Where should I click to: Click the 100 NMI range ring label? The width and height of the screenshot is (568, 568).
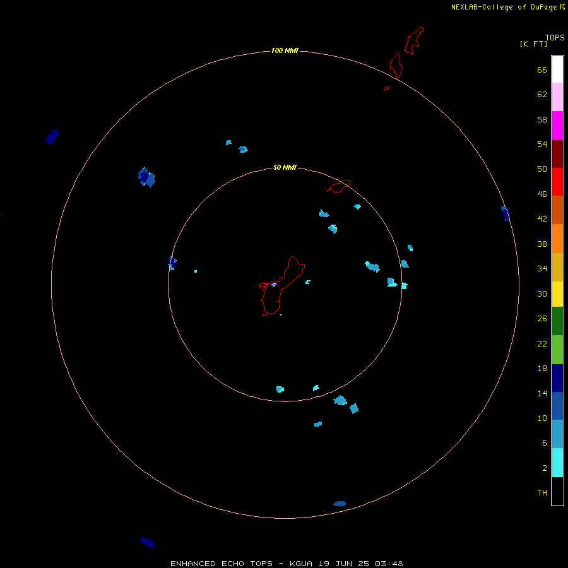tap(285, 50)
